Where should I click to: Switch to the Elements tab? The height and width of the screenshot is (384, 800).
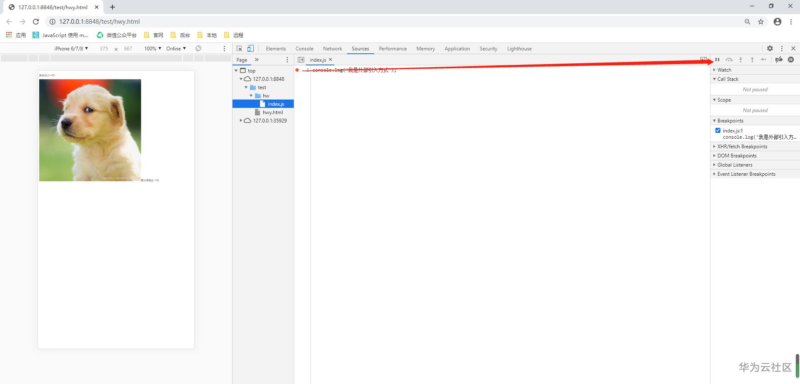coord(276,48)
